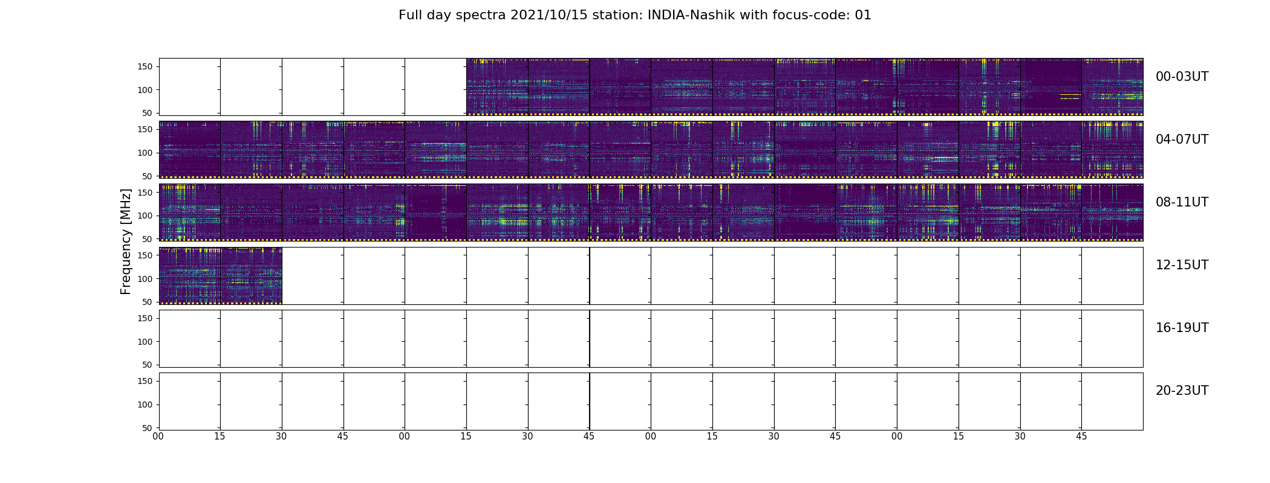Click the 100 tick label of the 16-19UT row
Image resolution: width=1270 pixels, height=483 pixels.
(146, 342)
